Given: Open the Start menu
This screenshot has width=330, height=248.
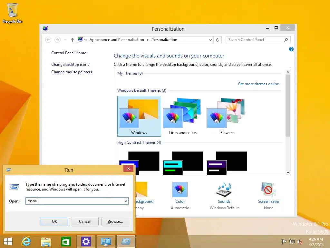Looking at the screenshot, I should 8,242.
